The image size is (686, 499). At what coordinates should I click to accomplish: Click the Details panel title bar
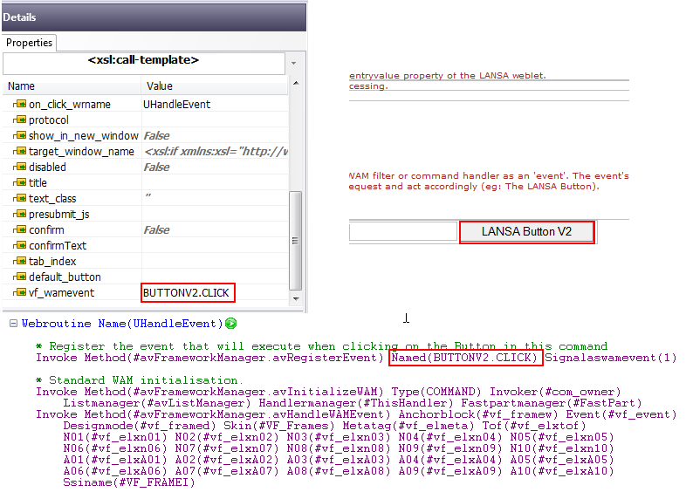click(154, 17)
